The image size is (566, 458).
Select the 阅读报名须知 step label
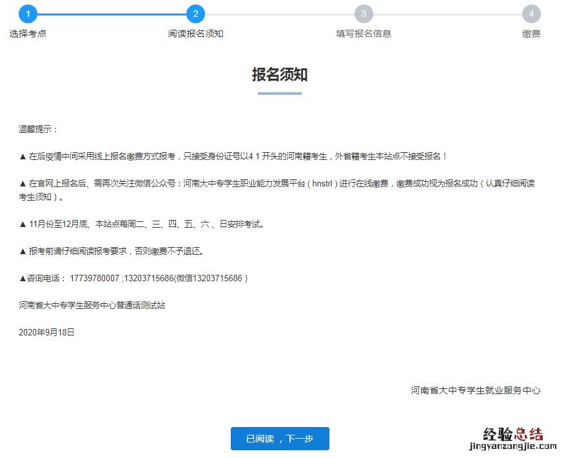[195, 34]
